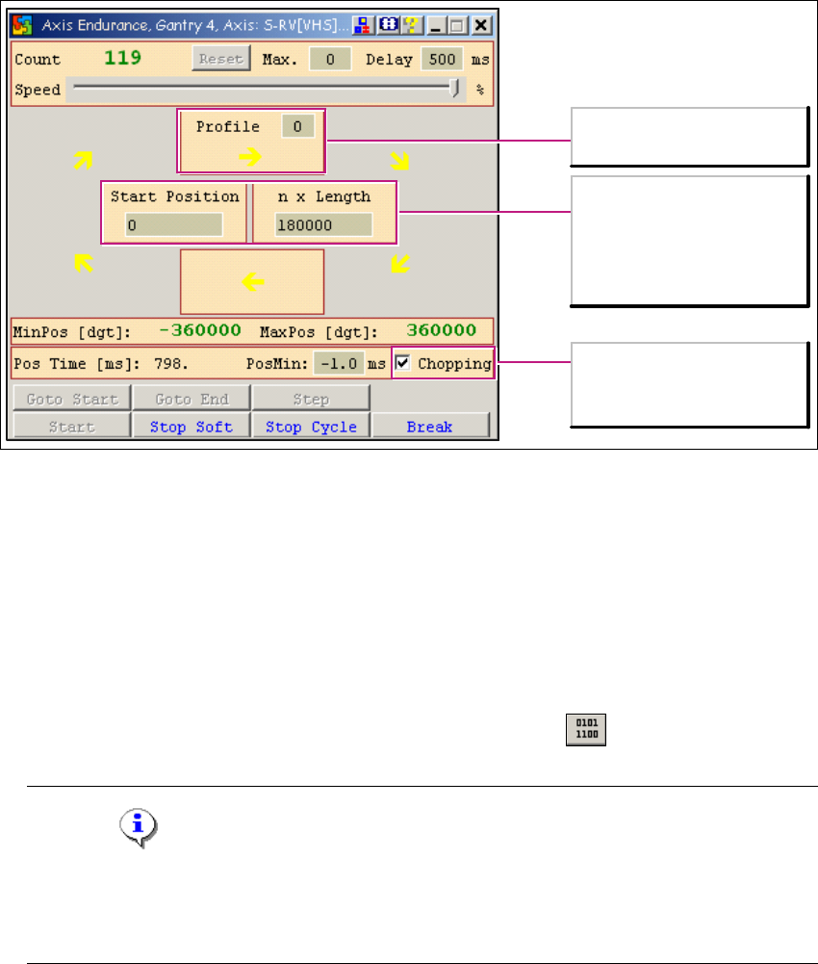Focus the Delay 500 ms field
The image size is (818, 964).
pyautogui.click(x=442, y=59)
